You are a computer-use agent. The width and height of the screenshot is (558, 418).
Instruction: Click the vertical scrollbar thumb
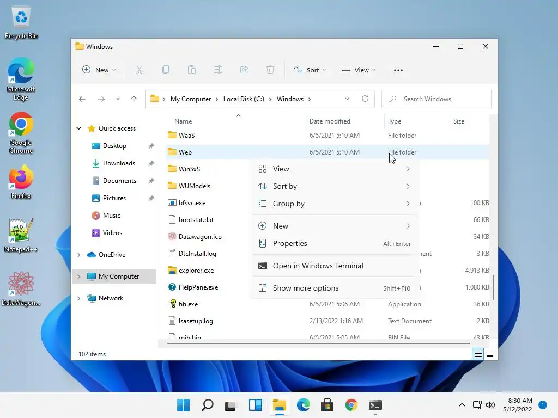click(494, 287)
